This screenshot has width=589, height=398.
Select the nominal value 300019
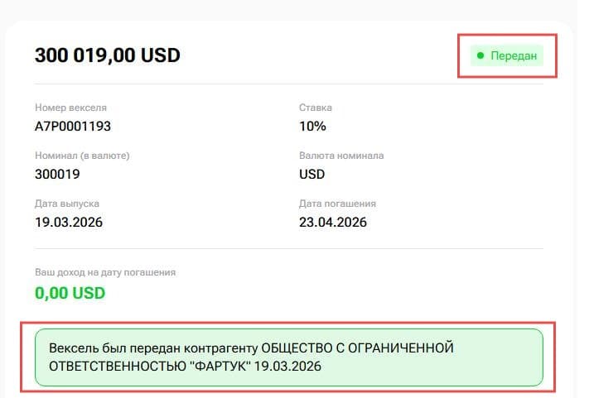(57, 175)
